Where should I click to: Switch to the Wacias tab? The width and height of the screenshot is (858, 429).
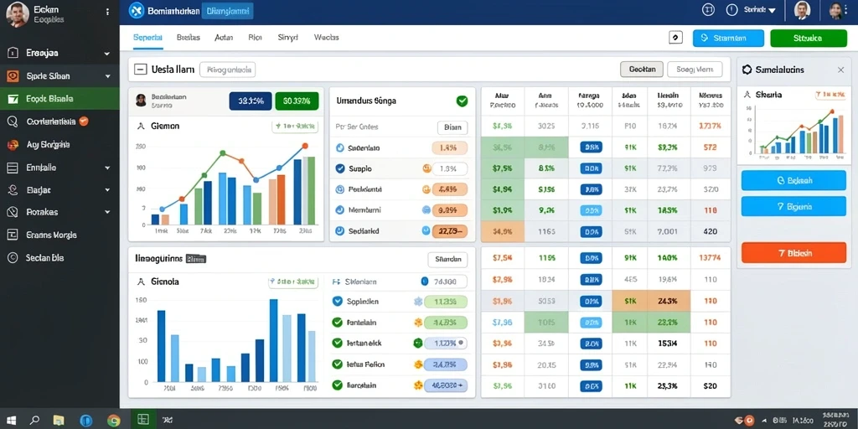[326, 38]
